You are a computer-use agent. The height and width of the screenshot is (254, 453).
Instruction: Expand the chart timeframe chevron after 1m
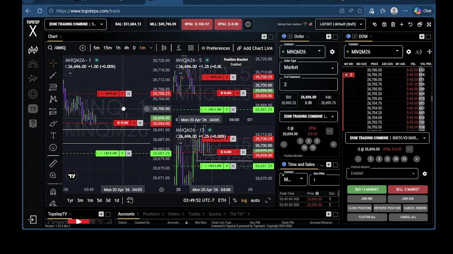click(151, 48)
